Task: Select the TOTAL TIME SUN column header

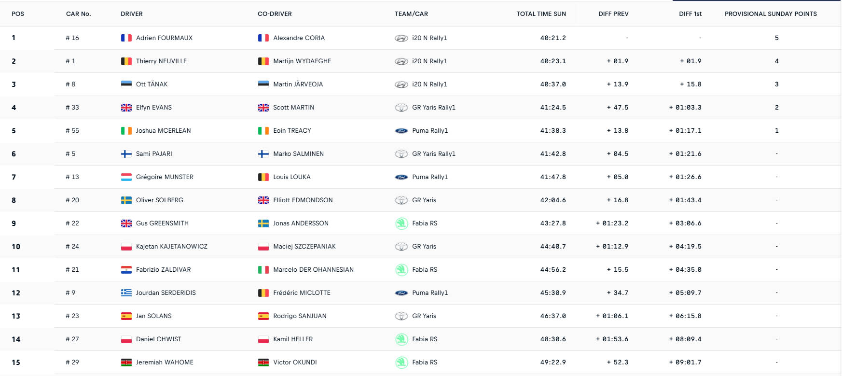Action: [541, 14]
